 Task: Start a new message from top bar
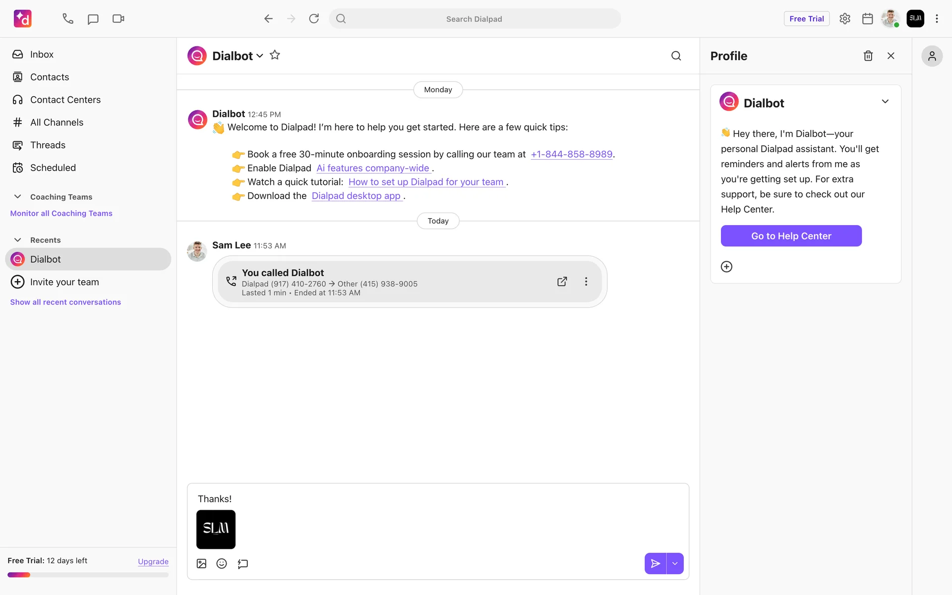coord(93,19)
